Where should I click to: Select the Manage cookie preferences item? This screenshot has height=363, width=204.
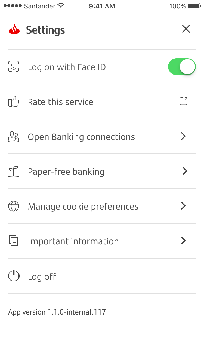83,207
